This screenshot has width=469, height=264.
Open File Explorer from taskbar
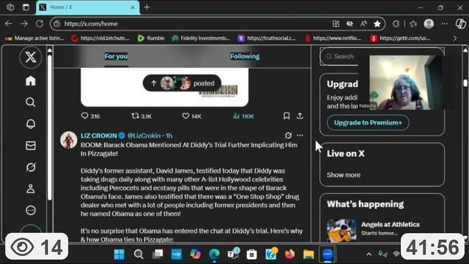(309, 254)
